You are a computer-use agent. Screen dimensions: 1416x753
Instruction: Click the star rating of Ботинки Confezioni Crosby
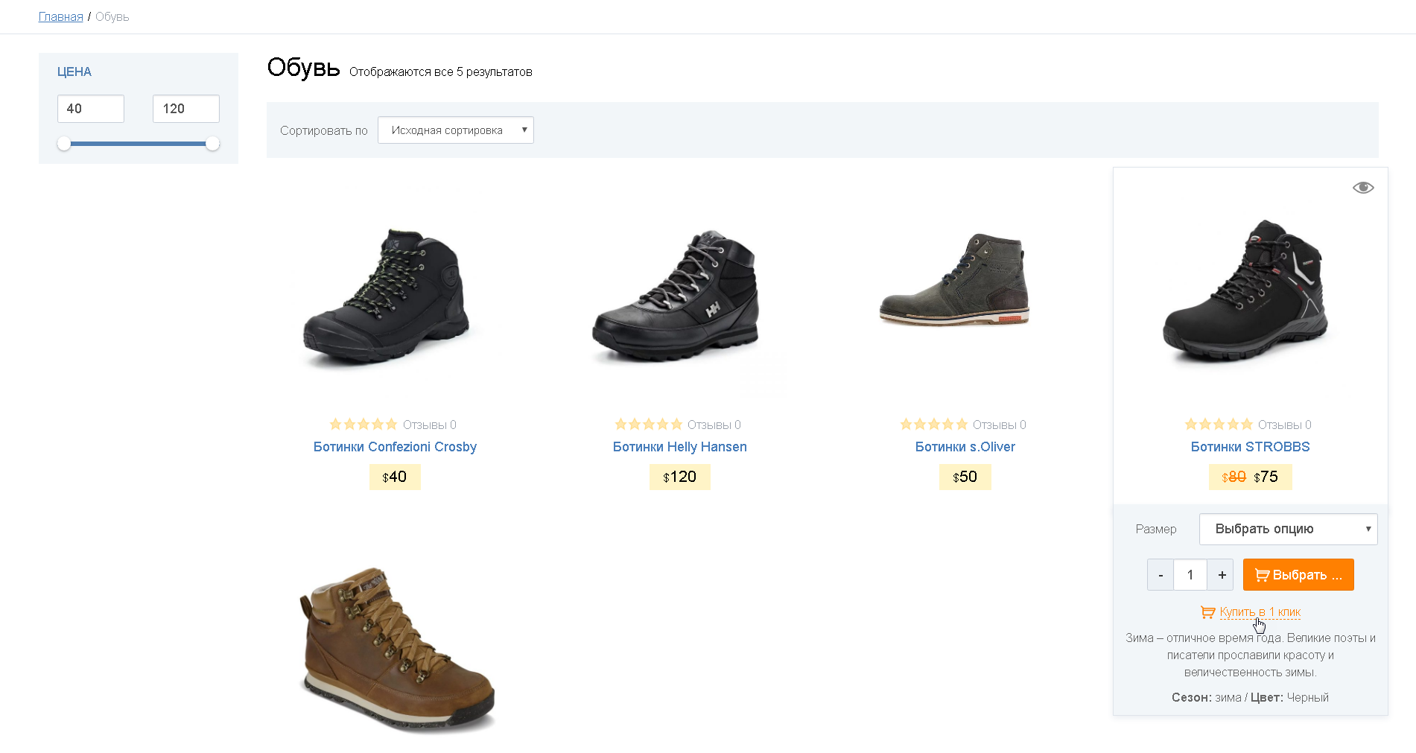point(363,425)
